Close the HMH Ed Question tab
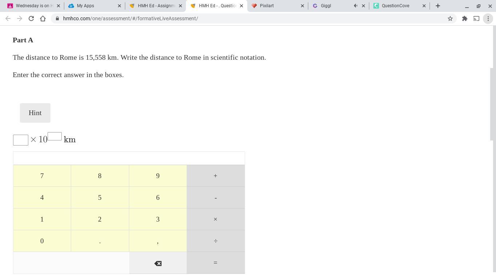This screenshot has height=278, width=496. coord(241,6)
